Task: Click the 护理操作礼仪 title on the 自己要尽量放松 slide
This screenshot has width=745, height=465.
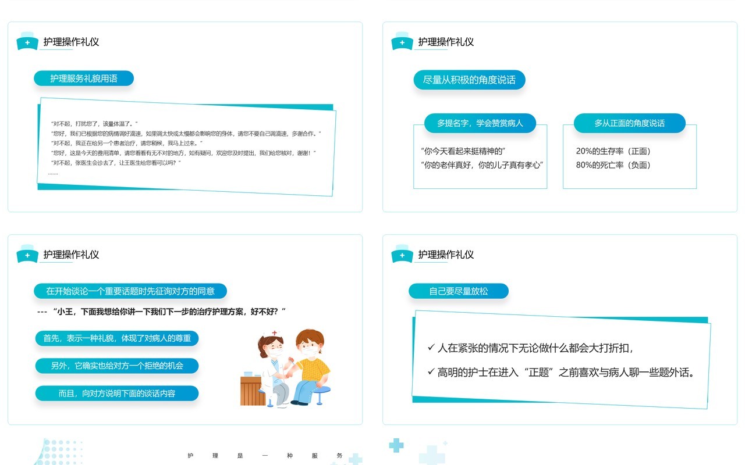Action: click(446, 255)
